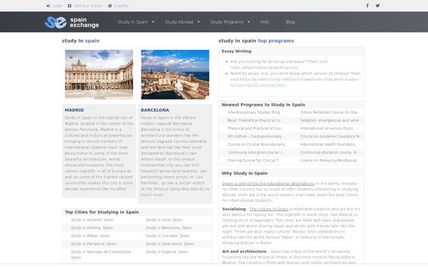
Task: Click the Why Study in Spain heading
Action: click(244, 173)
